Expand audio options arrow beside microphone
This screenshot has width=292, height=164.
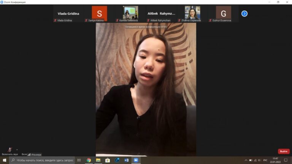pos(17,150)
